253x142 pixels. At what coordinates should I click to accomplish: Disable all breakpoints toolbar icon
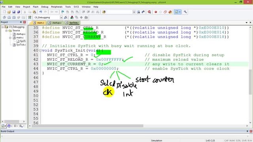[165, 12]
